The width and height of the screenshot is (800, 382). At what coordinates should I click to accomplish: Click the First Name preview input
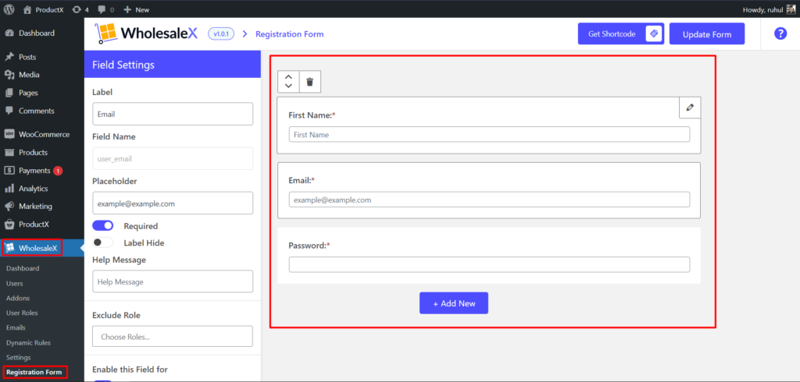tap(489, 134)
